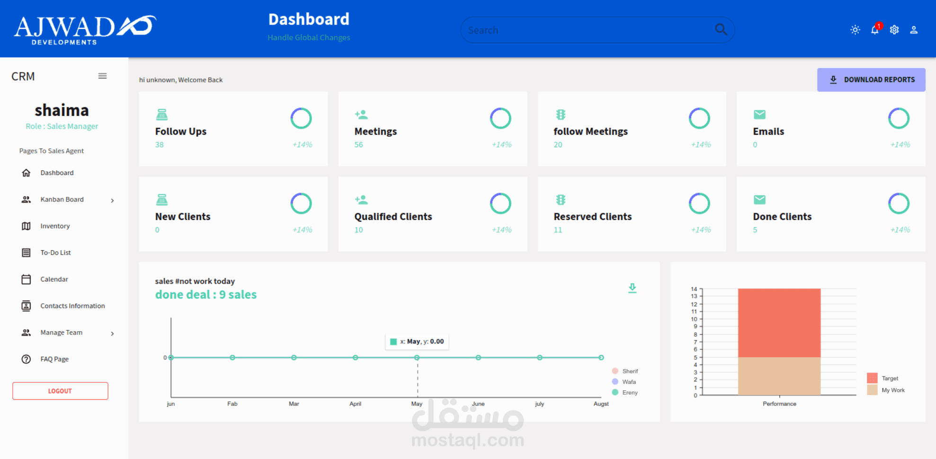
Task: Expand the Manage Team submenu
Action: click(x=112, y=333)
